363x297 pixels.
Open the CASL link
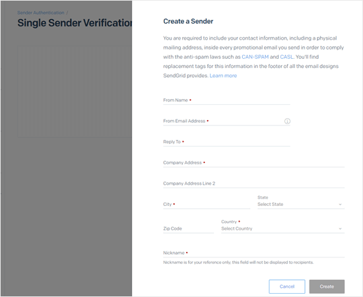286,57
